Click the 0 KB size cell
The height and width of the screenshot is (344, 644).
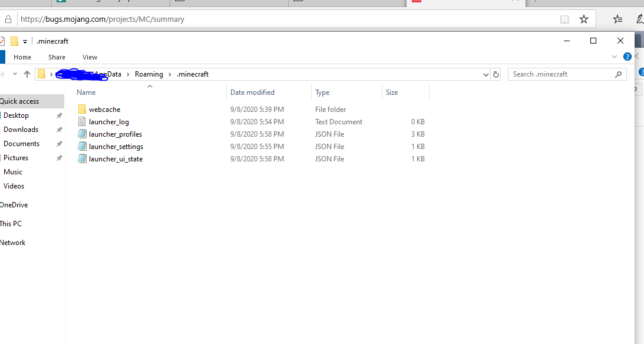pos(418,122)
